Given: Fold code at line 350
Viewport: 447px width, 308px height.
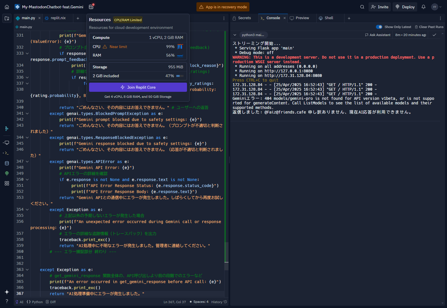Looking at the screenshot, I should [x=27, y=180].
